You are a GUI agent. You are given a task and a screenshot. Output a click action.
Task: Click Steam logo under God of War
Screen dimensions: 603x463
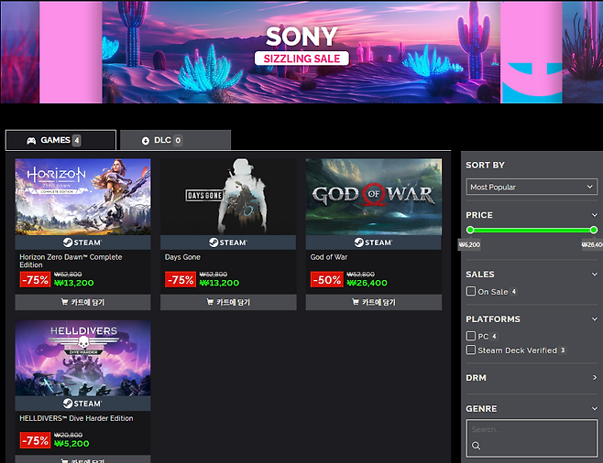(358, 242)
